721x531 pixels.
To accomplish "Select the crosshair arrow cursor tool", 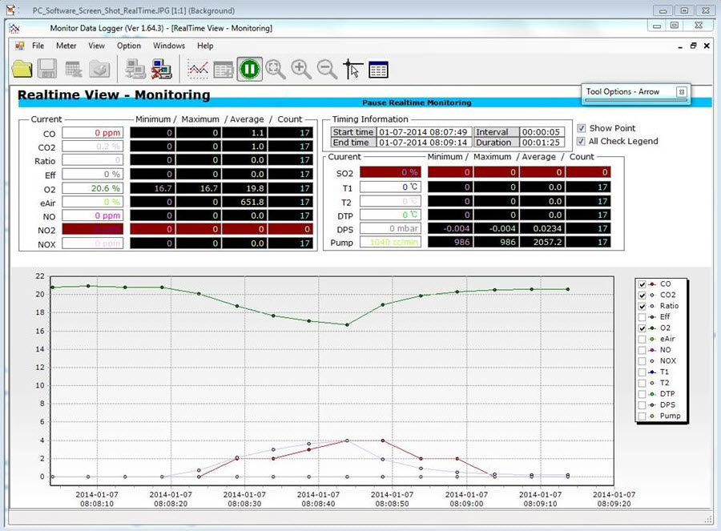I will (352, 70).
